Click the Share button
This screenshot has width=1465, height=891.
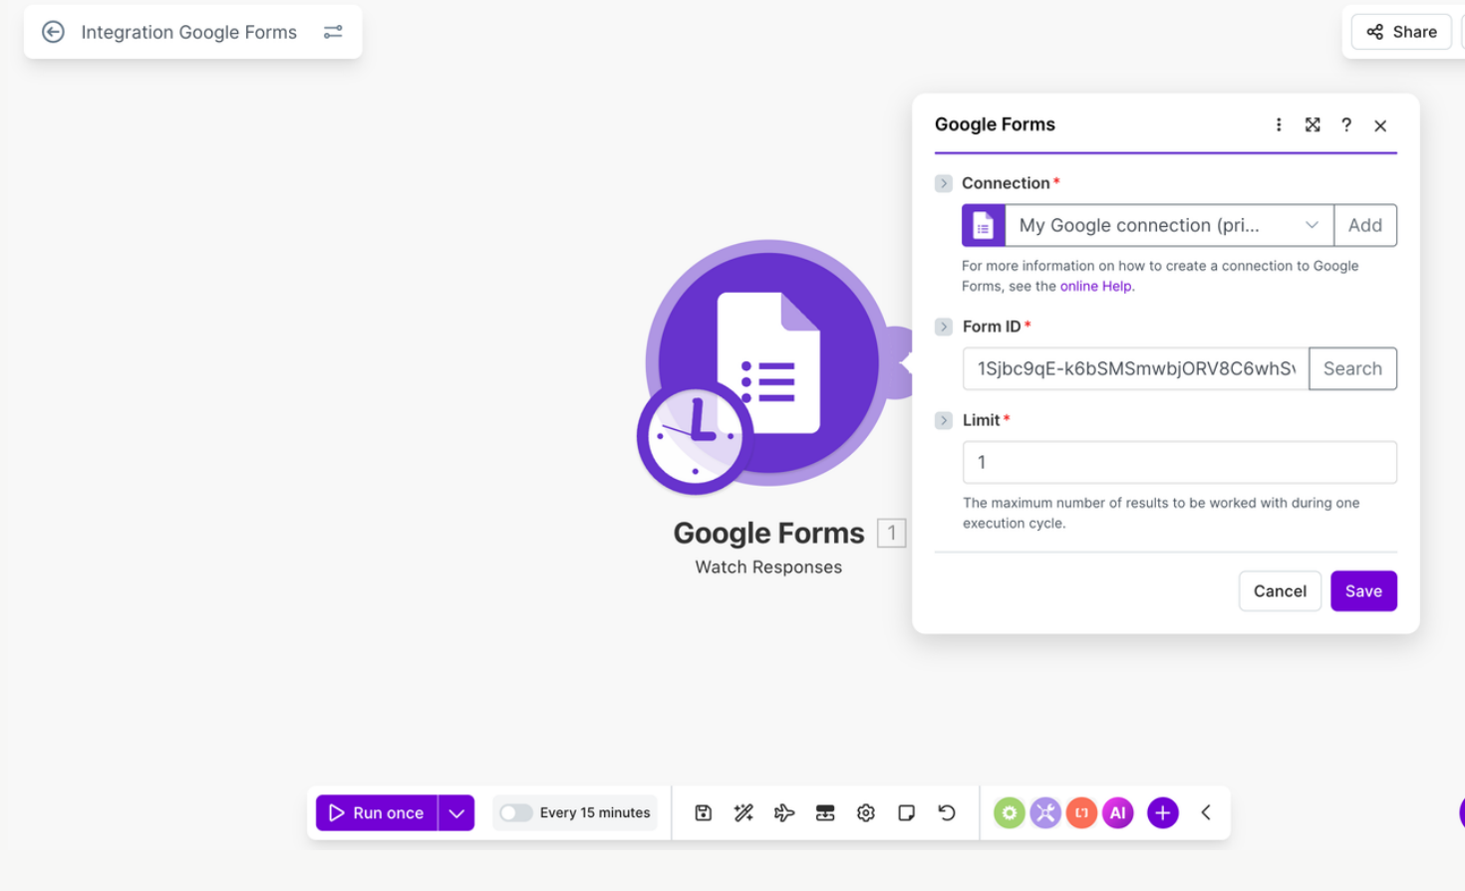[1401, 32]
